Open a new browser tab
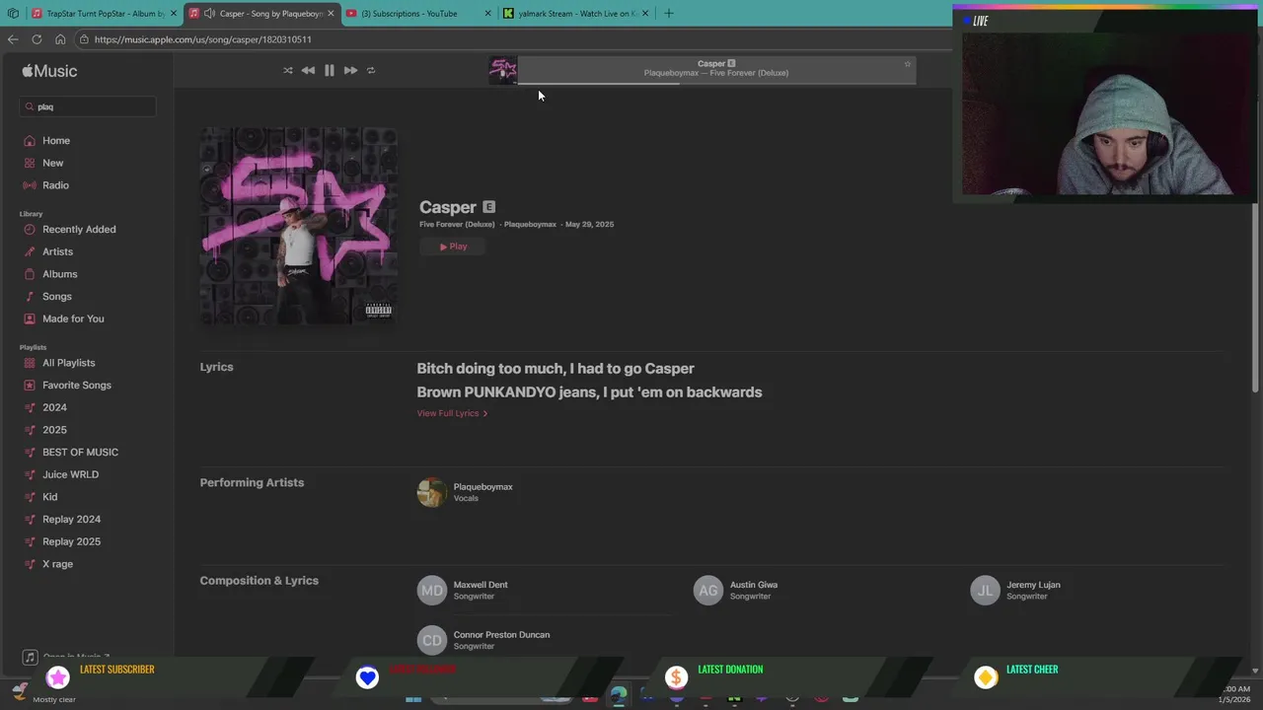 tap(668, 14)
